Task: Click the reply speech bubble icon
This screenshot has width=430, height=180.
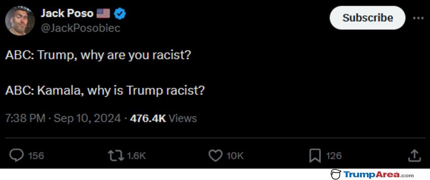Action: (x=17, y=155)
